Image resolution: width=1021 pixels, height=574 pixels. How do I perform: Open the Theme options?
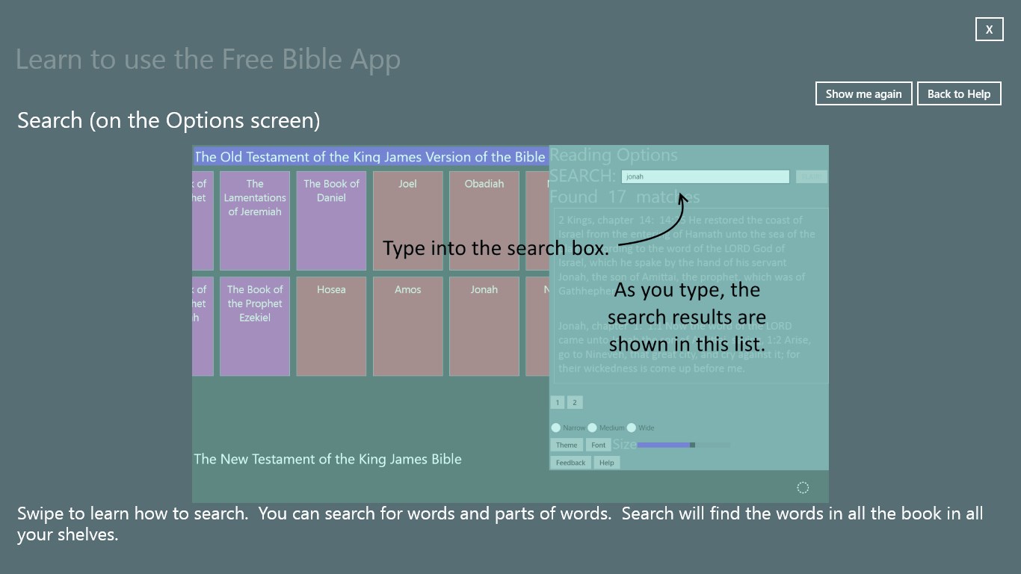click(x=567, y=445)
